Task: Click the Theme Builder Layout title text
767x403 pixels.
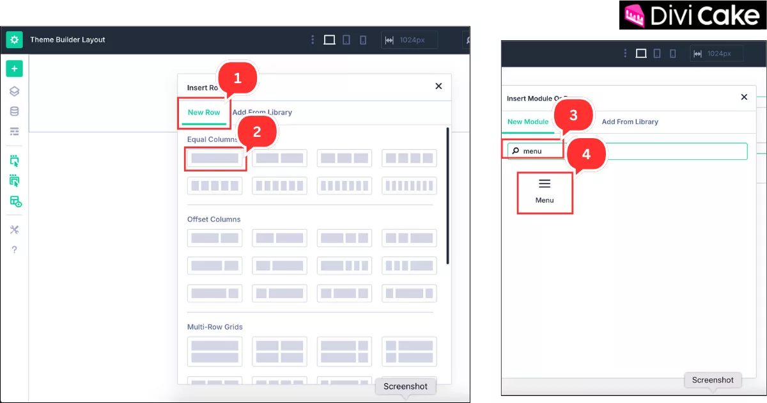Action: (68, 40)
